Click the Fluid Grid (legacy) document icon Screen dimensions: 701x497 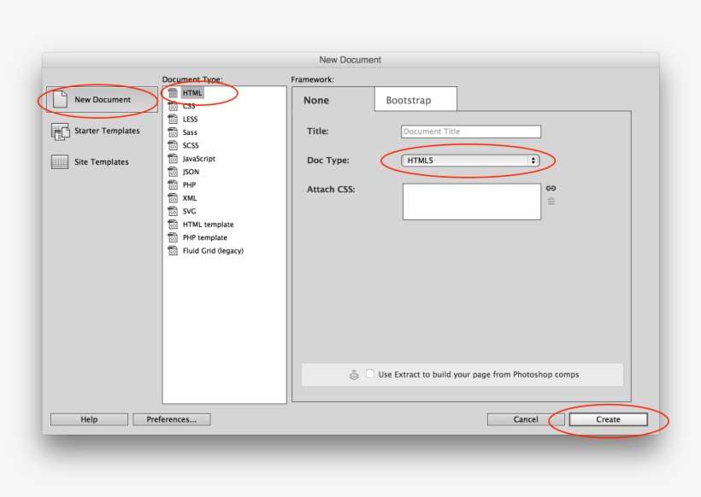click(x=174, y=250)
